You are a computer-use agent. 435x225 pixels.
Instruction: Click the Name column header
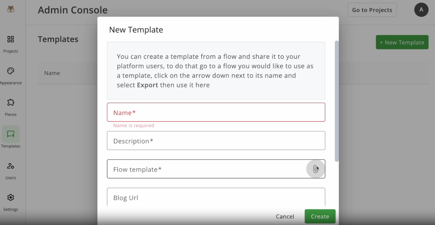point(52,73)
